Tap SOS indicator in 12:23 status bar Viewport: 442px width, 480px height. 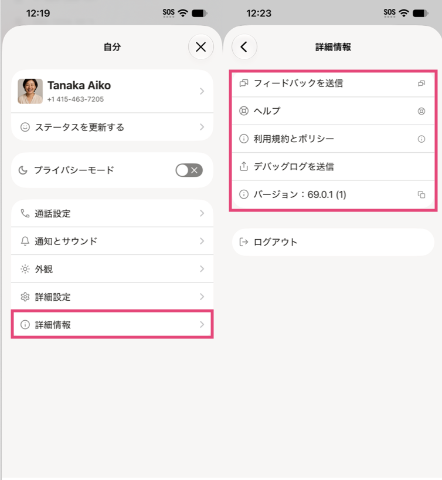coord(389,12)
